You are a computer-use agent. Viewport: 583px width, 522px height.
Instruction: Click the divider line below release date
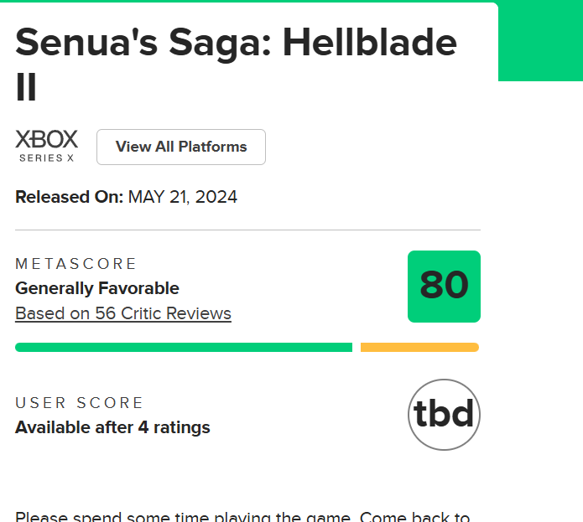pyautogui.click(x=247, y=230)
